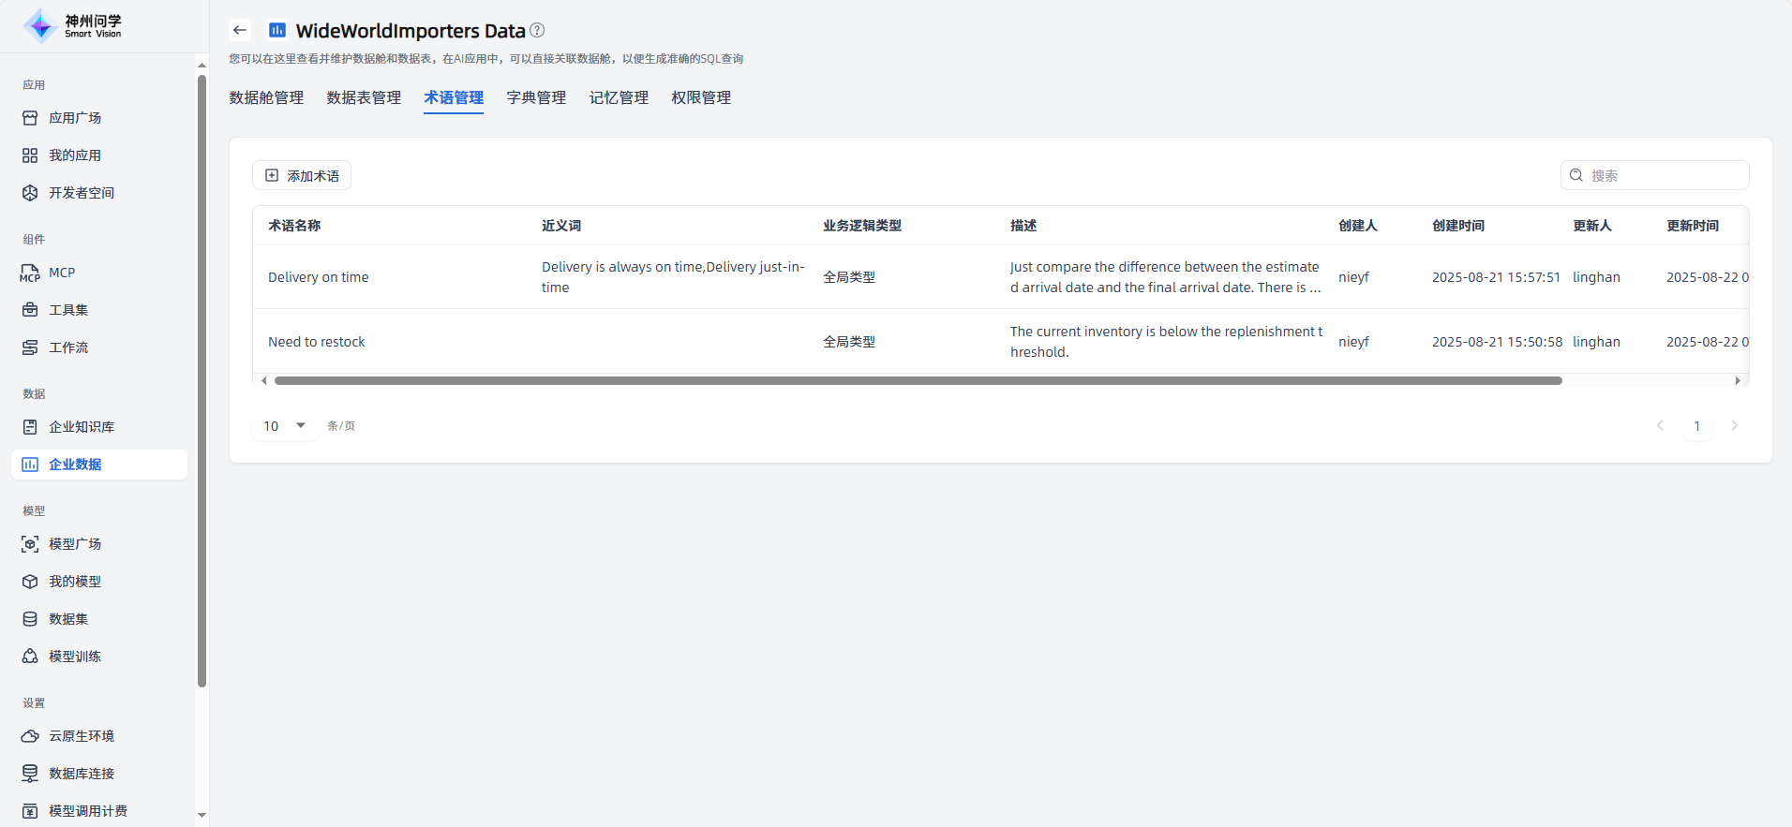Click the back arrow next to WideWorldImporters Data
Screen dimensions: 1792x827
coord(240,30)
